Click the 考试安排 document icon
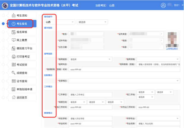184x128 pixels. (x=14, y=65)
